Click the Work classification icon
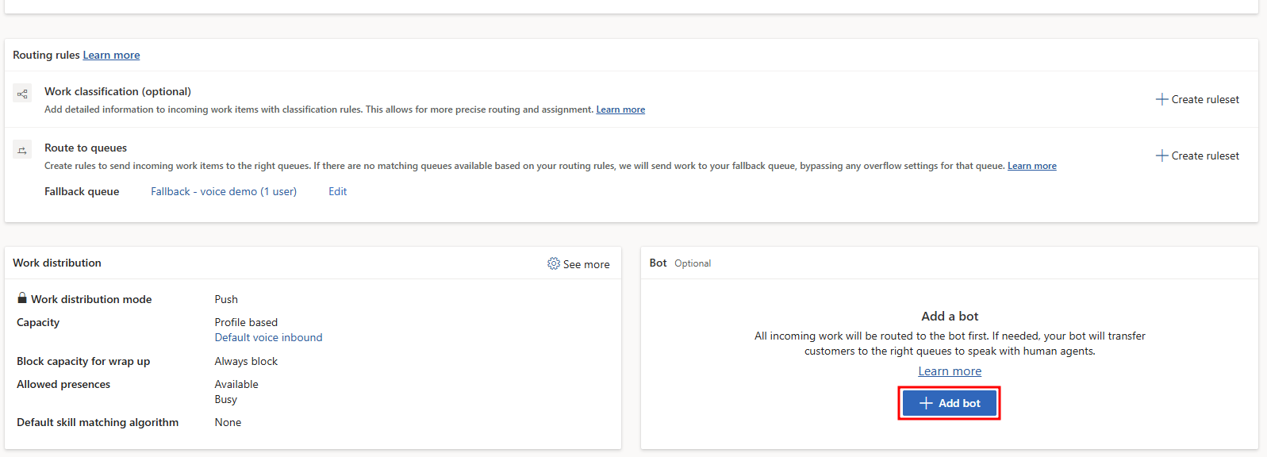The height and width of the screenshot is (457, 1267). click(22, 94)
